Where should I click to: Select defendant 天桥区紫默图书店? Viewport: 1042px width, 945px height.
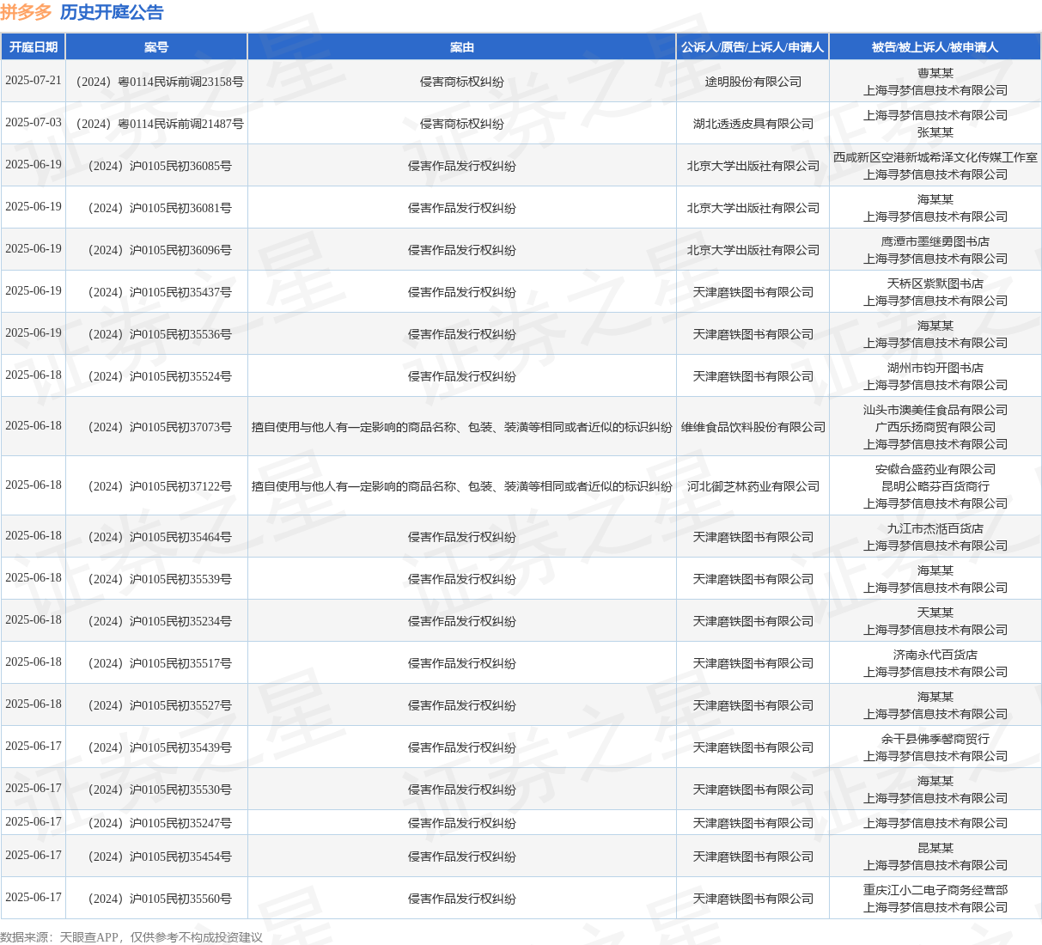click(935, 284)
